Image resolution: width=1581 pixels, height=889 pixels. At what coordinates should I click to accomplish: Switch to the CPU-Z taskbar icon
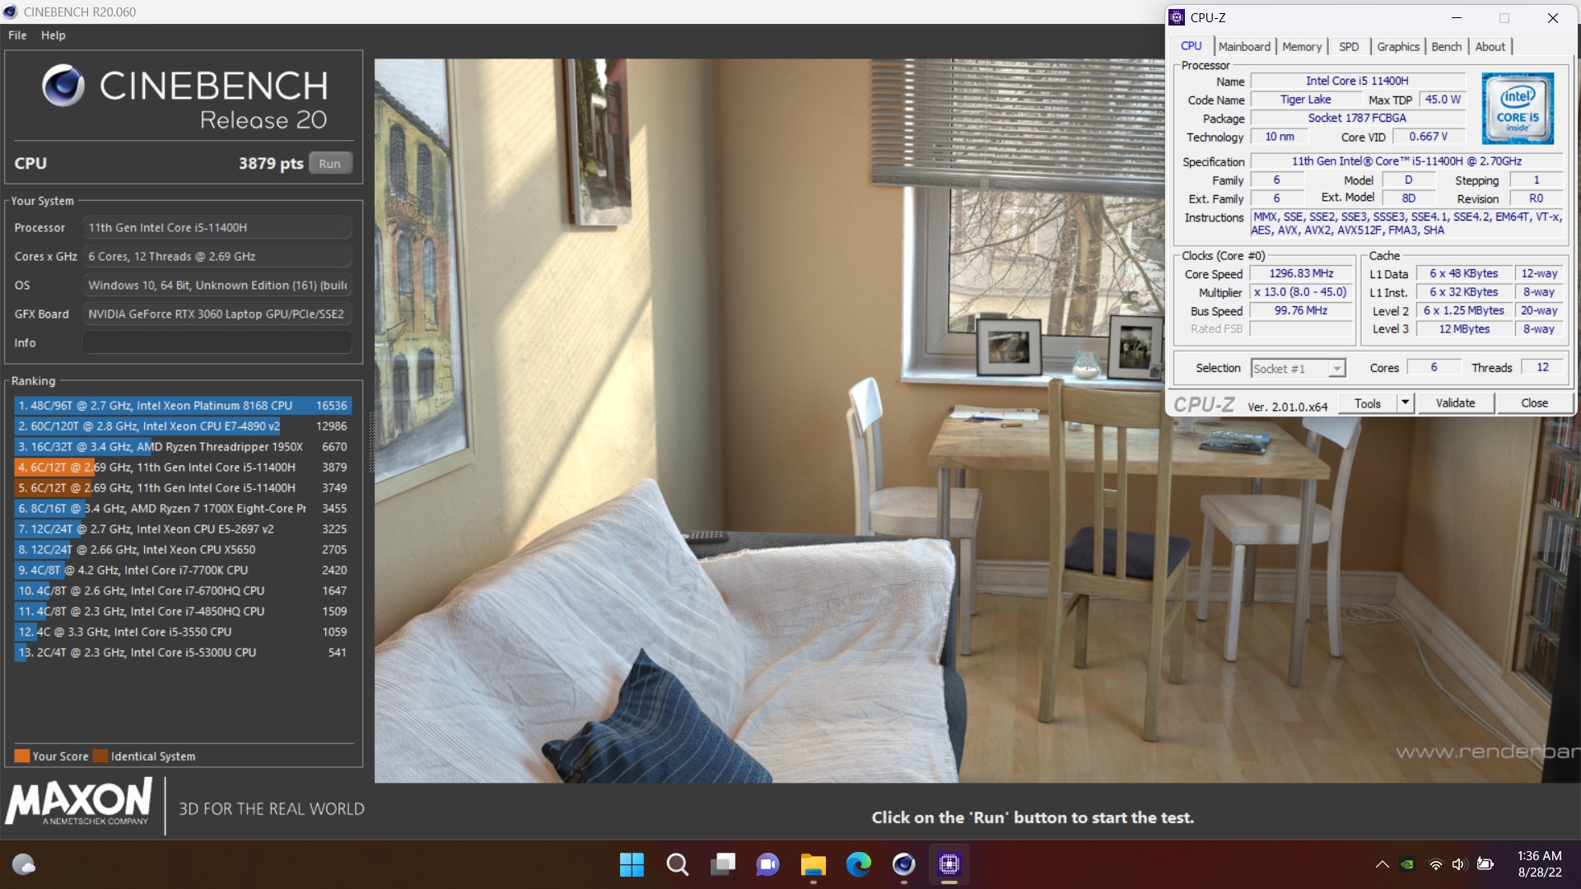pos(949,864)
